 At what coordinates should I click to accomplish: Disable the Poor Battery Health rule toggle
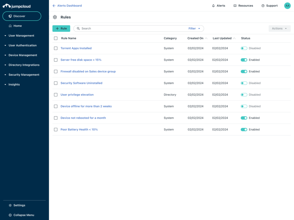tap(244, 130)
